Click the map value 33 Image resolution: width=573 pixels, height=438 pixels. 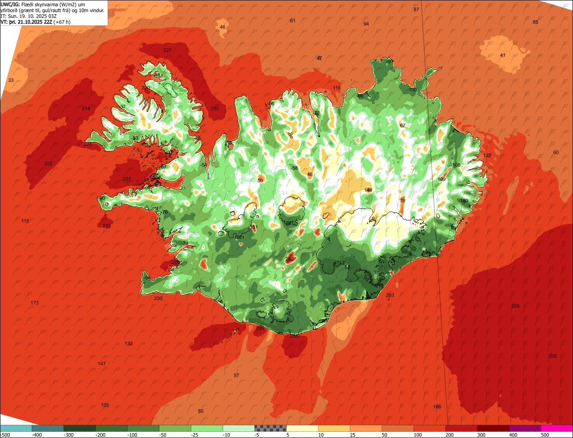pos(11,80)
